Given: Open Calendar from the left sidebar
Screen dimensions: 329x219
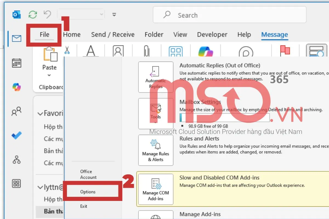Looking at the screenshot, I should pyautogui.click(x=17, y=63).
